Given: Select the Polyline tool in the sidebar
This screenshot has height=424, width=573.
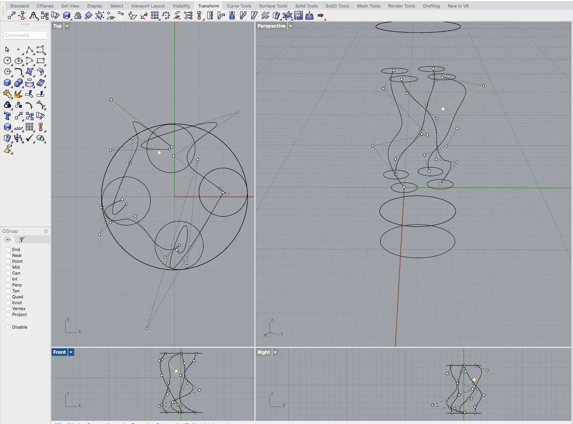Looking at the screenshot, I should coord(30,50).
